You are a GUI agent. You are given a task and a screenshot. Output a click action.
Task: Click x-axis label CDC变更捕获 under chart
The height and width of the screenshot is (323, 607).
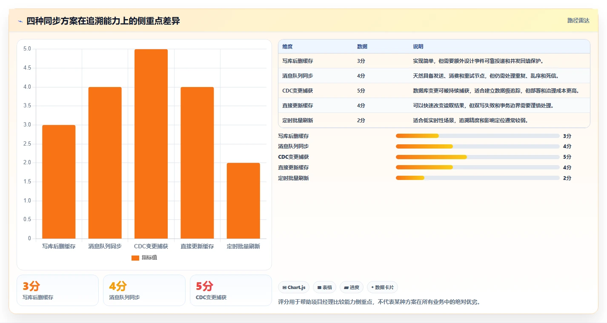coord(151,246)
